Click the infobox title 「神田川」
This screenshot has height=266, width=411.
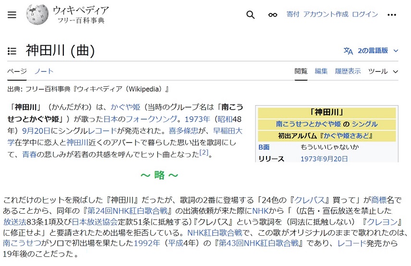(327, 112)
